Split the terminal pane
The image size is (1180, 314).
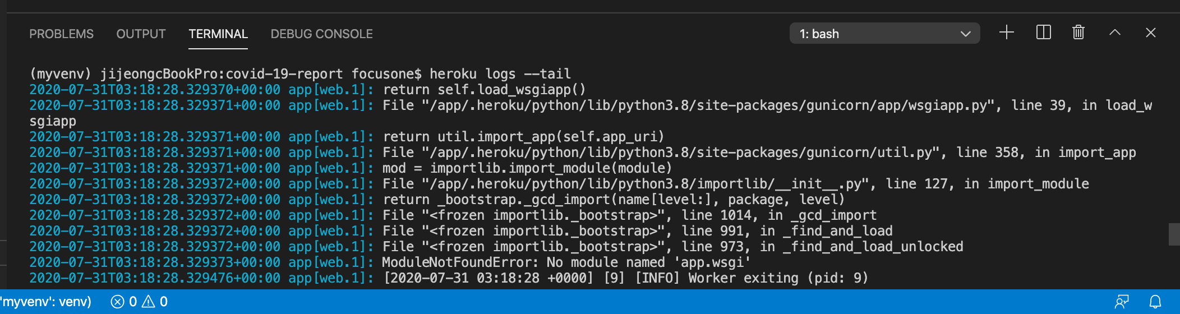point(1043,33)
